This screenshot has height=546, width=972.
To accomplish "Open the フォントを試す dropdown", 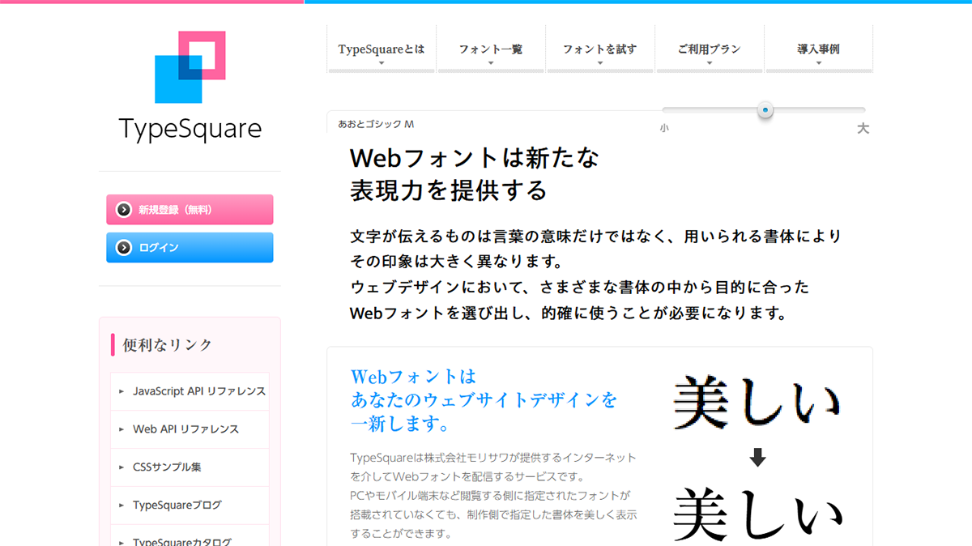I will pos(600,49).
